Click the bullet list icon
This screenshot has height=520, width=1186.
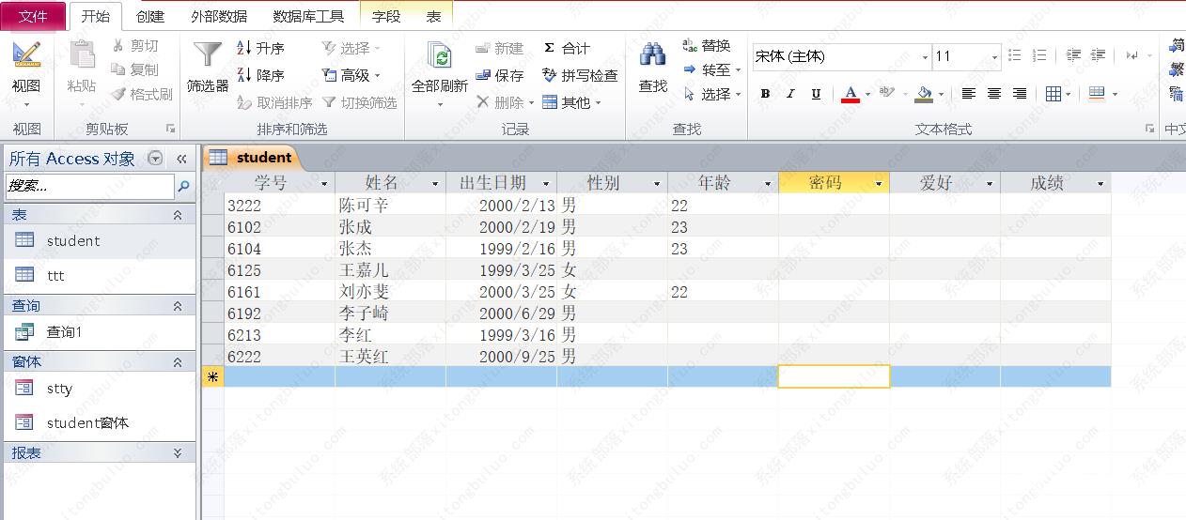(x=1015, y=56)
